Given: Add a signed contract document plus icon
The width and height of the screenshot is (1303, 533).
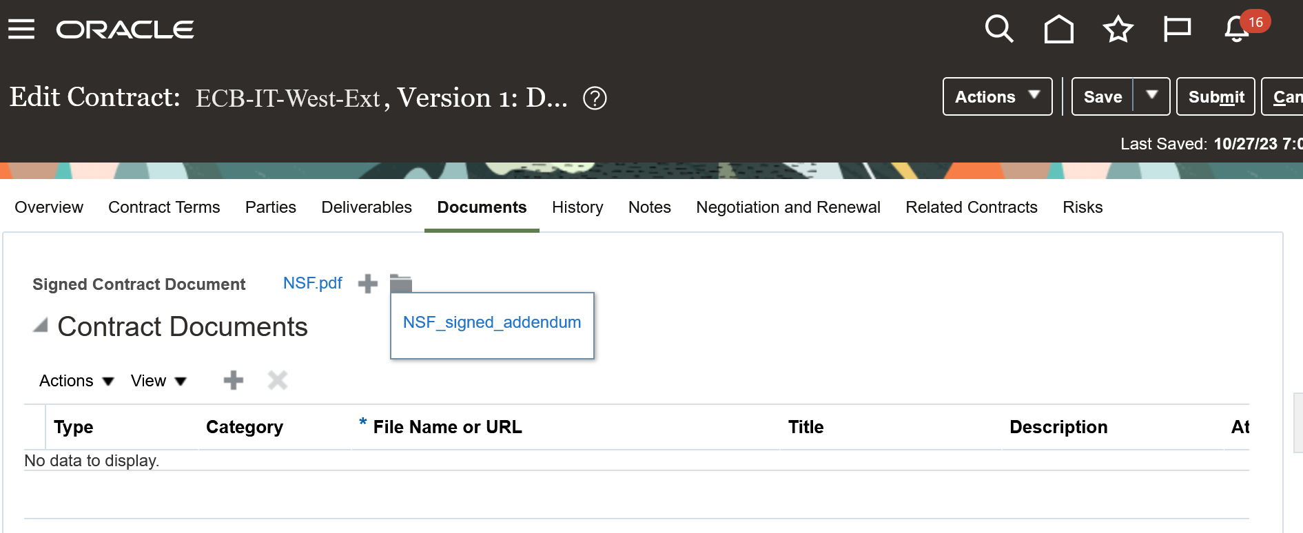Looking at the screenshot, I should pos(368,284).
